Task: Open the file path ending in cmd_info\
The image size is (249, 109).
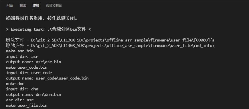Action: point(123,46)
